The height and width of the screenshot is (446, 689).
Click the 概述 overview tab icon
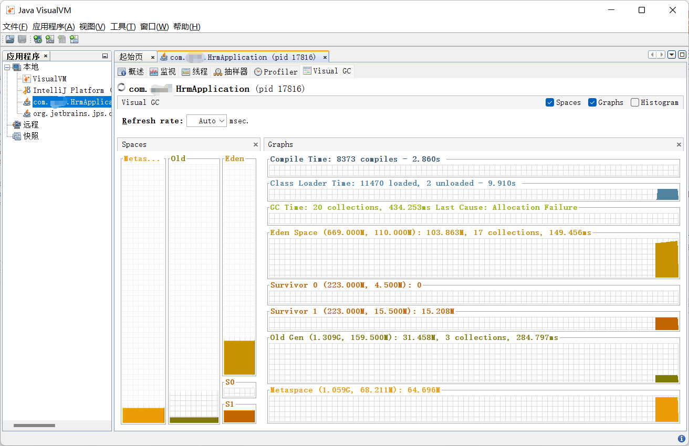point(122,72)
